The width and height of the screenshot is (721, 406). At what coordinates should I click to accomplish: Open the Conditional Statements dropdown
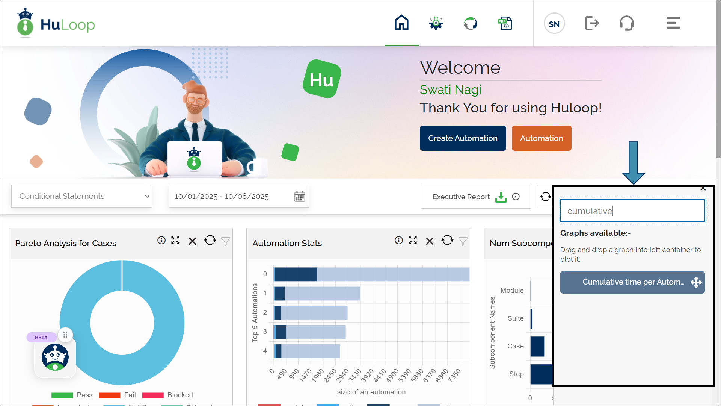click(x=81, y=196)
